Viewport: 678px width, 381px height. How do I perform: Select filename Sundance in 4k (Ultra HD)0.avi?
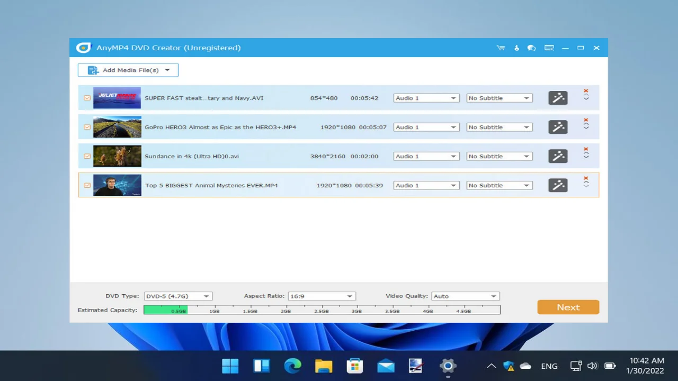pyautogui.click(x=192, y=156)
